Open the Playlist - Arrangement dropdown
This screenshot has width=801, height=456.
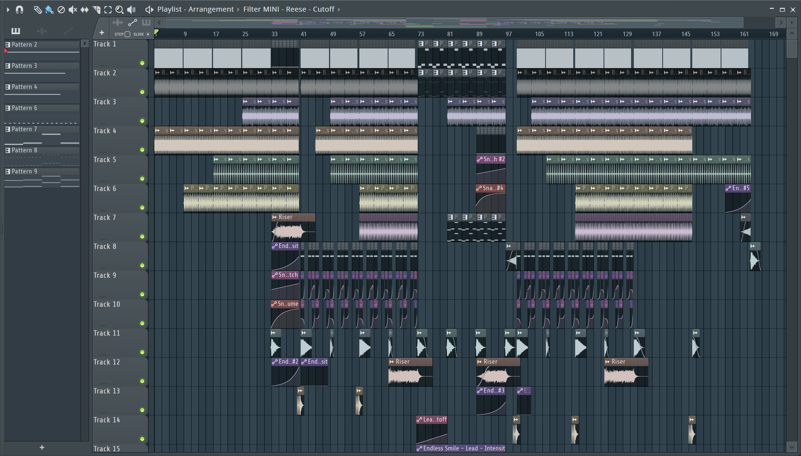click(x=196, y=9)
